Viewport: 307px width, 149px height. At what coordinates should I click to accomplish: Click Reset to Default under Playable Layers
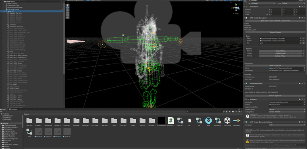tap(275, 32)
